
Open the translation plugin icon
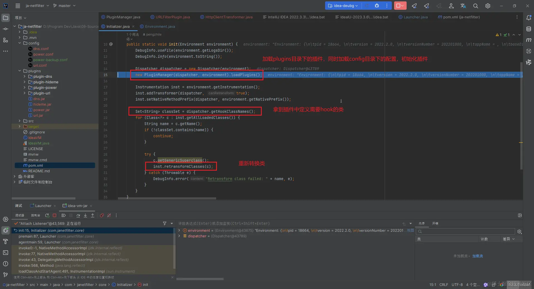[x=463, y=6]
